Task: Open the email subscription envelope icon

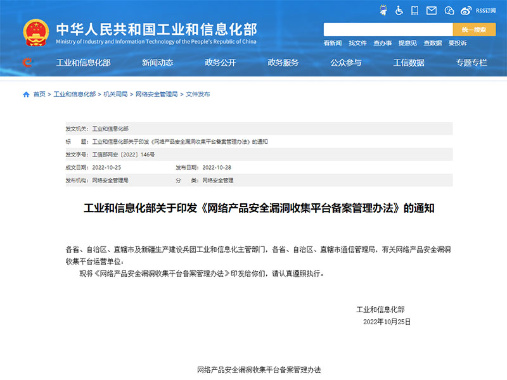Action: point(431,9)
